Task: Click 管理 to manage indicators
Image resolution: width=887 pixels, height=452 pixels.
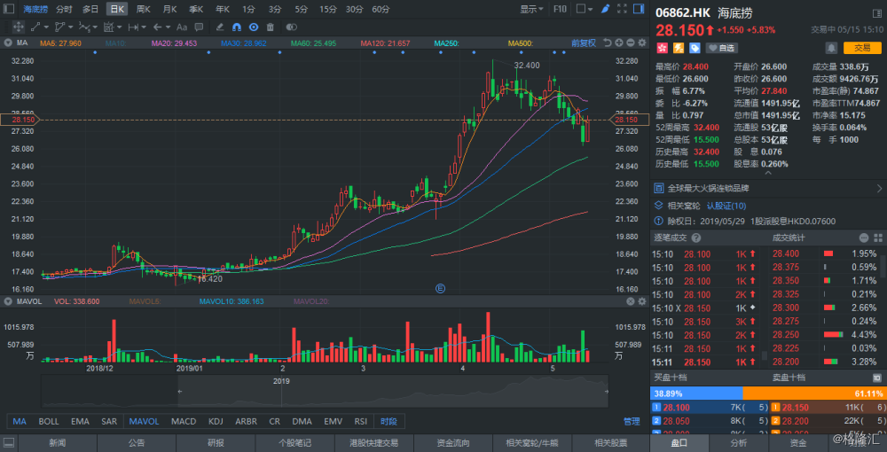Action: pyautogui.click(x=632, y=422)
